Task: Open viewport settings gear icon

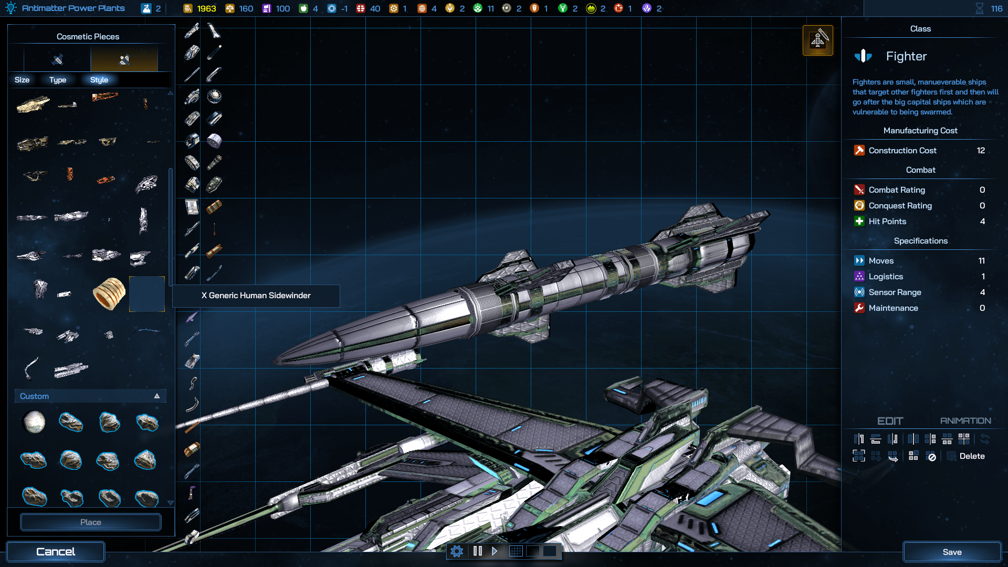Action: (457, 551)
